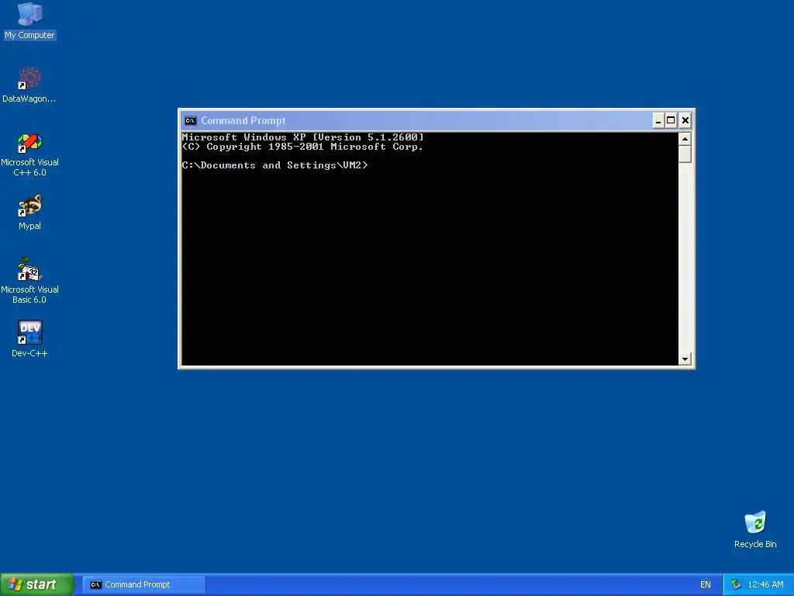
Task: Click the network tray icon beside the clock
Action: coord(735,584)
